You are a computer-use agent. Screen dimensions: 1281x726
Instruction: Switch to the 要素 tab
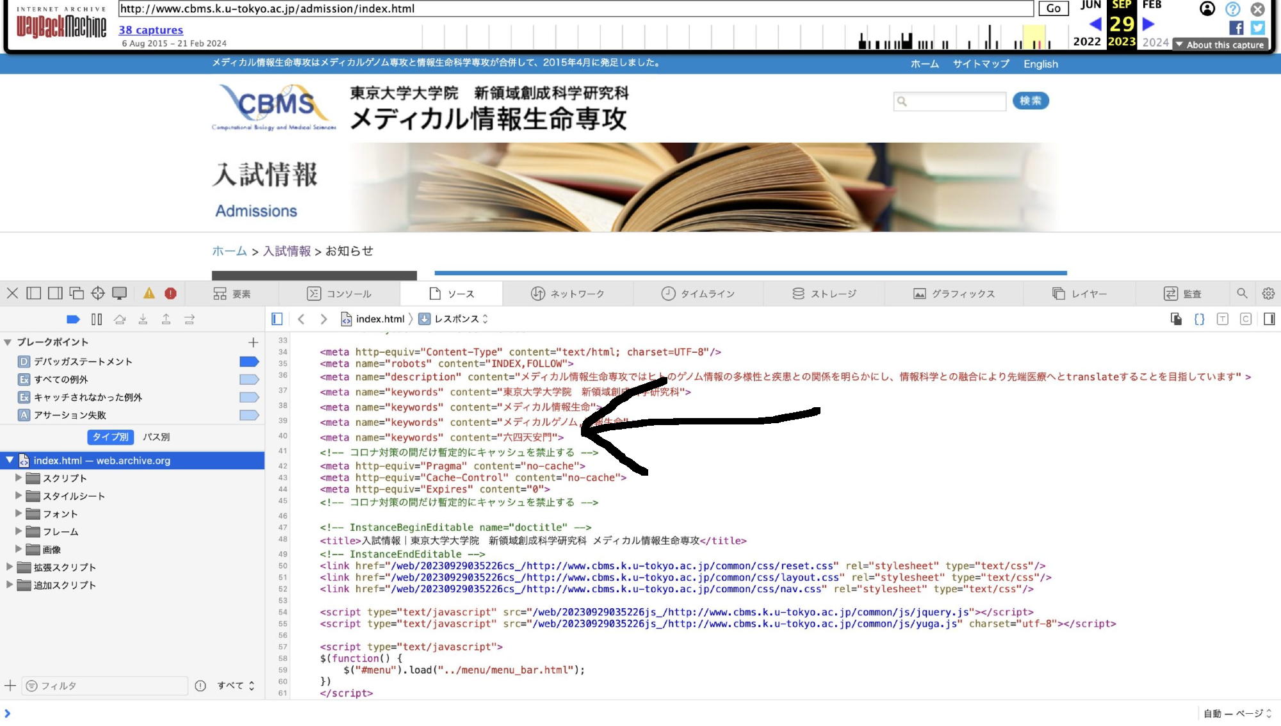232,294
